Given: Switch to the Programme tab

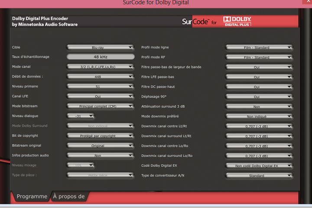Looking at the screenshot, I should click(x=32, y=196).
